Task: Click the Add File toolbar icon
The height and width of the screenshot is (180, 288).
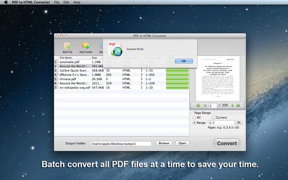Action: (67, 48)
